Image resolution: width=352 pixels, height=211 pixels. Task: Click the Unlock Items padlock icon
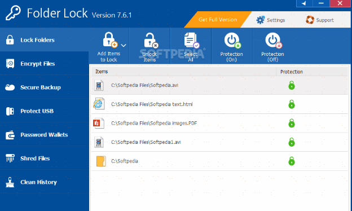151,41
